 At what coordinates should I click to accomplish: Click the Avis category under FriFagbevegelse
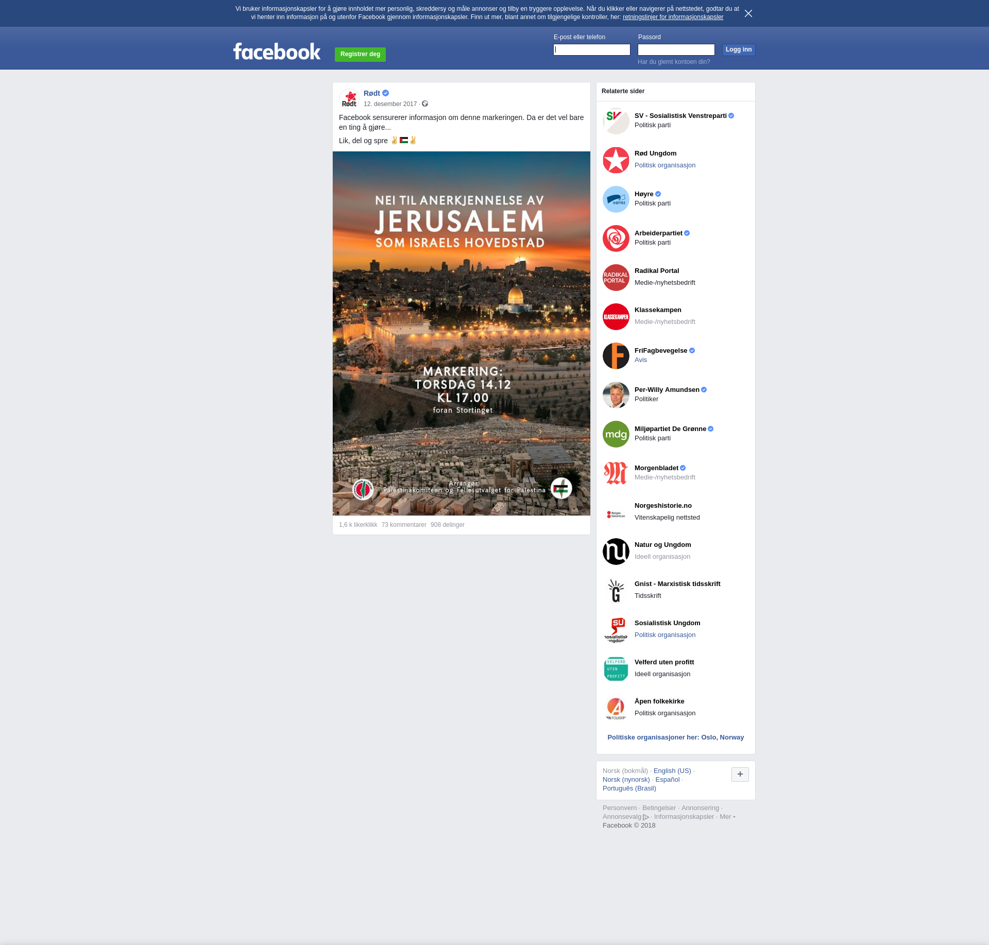coord(641,360)
